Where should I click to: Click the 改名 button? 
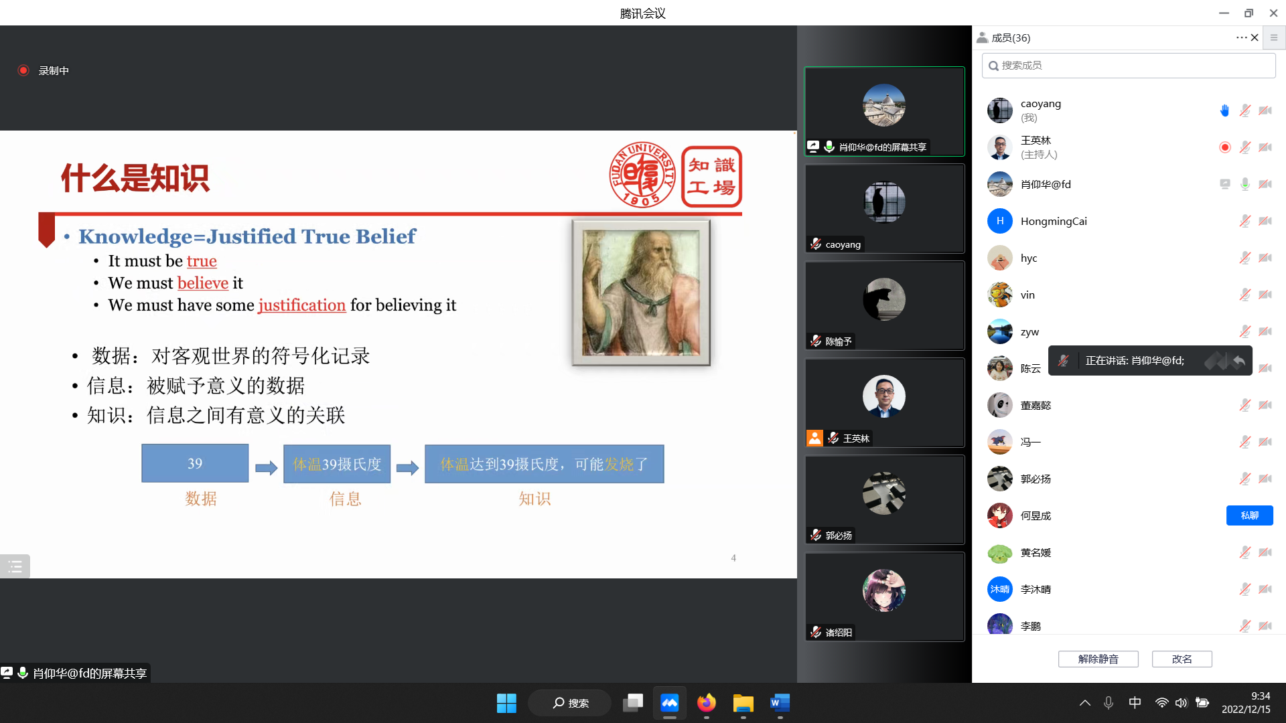1182,659
